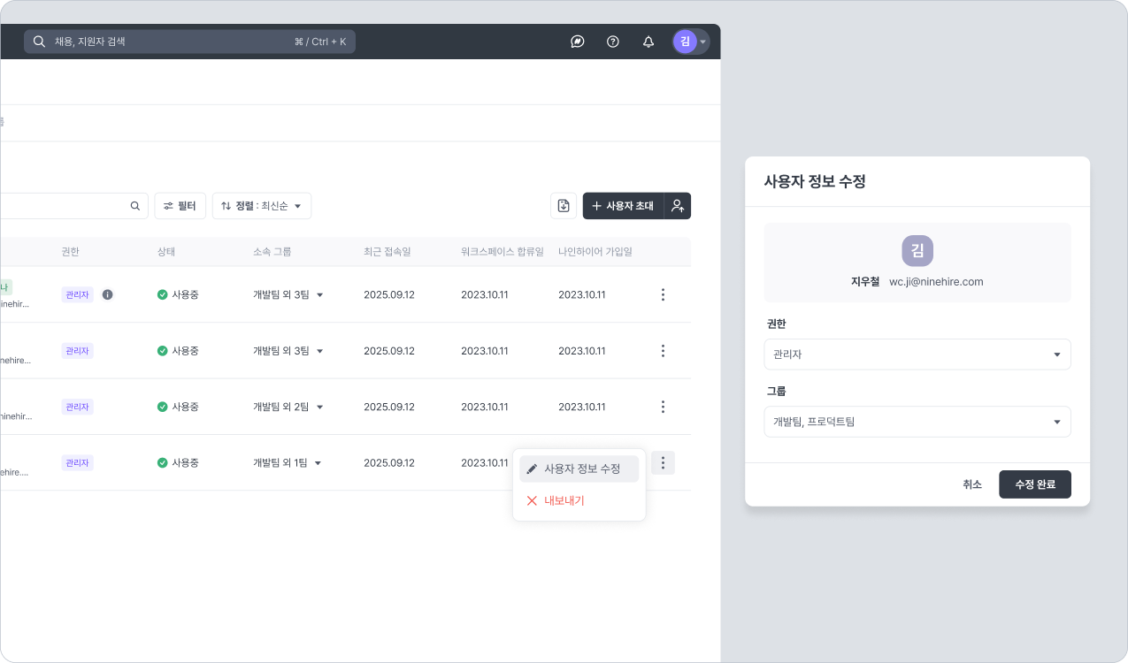The width and height of the screenshot is (1128, 663).
Task: Open the 그룹 dropdown with 개발팀, 프로덕트팀
Action: click(x=917, y=422)
